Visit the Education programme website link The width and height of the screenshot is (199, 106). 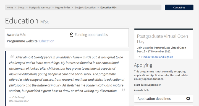(x=47, y=41)
